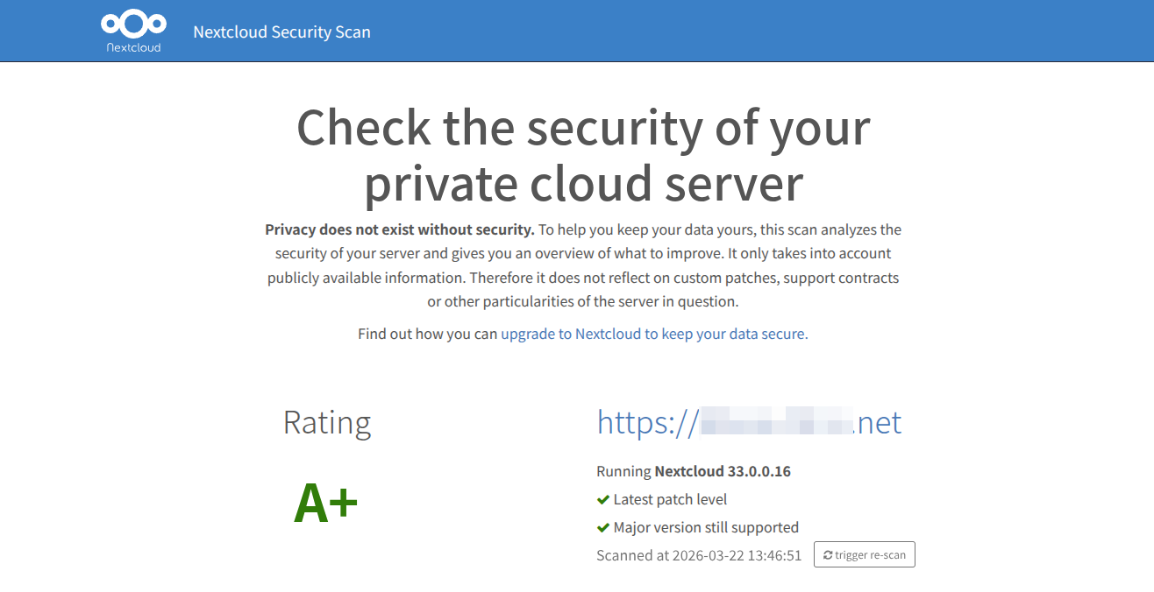The height and width of the screenshot is (592, 1154).
Task: Open the scanned server https URL link
Action: (749, 422)
